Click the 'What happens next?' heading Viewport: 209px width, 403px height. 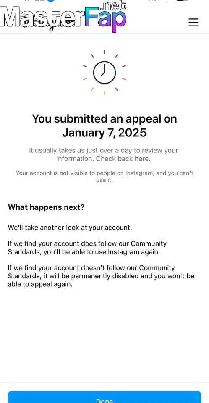[46, 207]
